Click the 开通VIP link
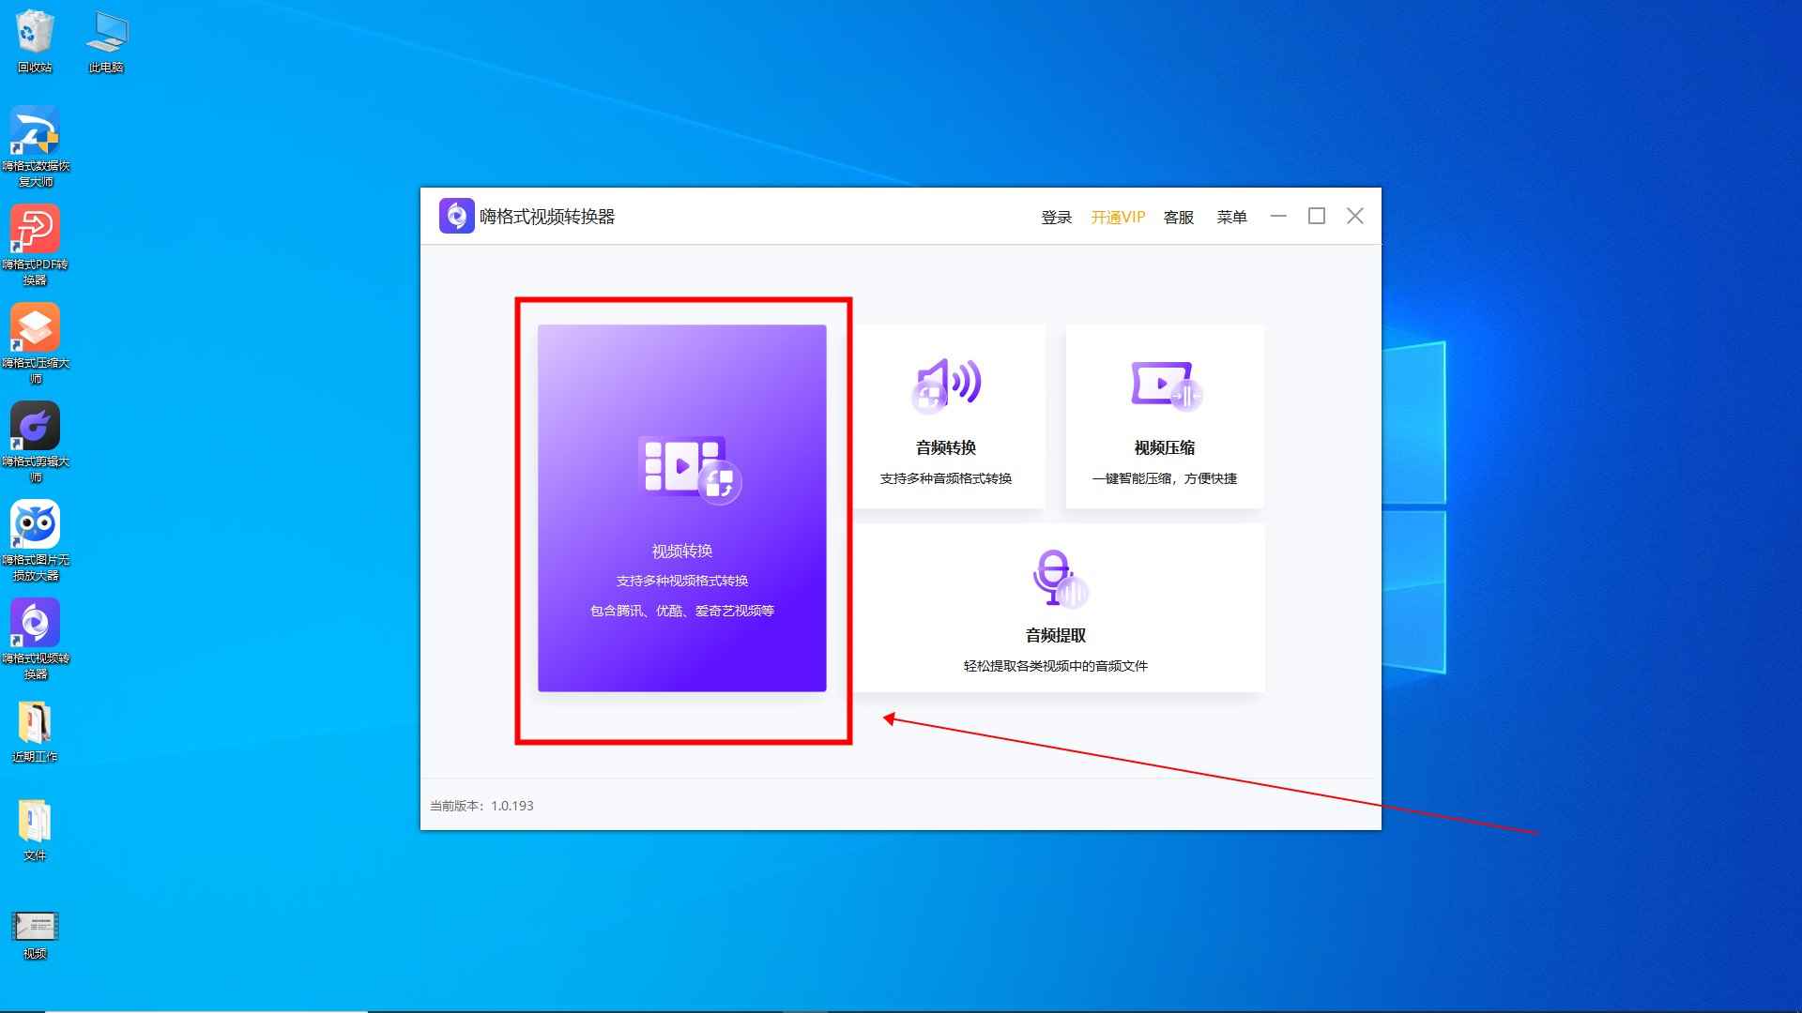This screenshot has width=1802, height=1013. click(x=1117, y=218)
